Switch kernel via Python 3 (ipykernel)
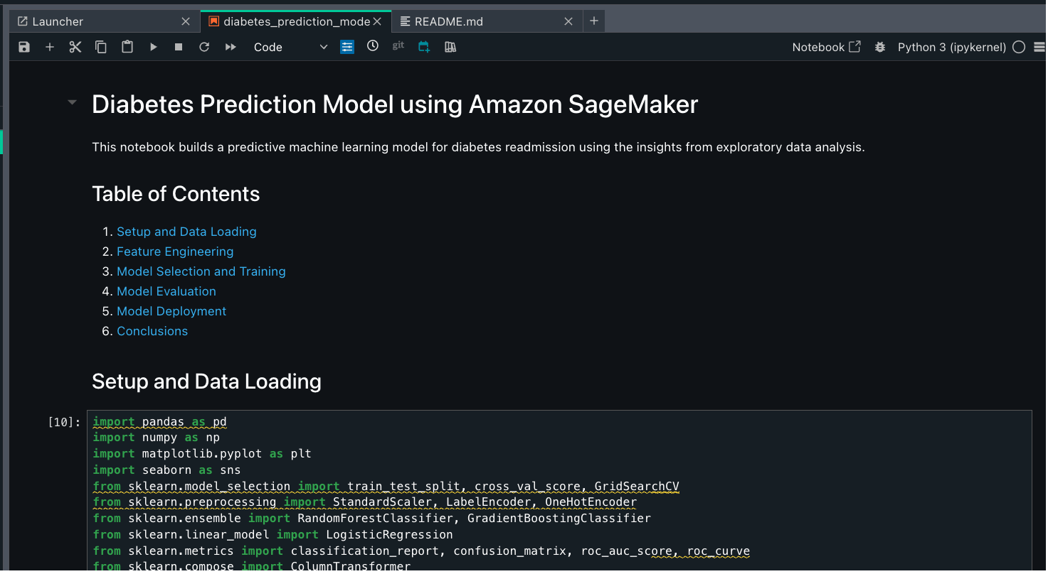The image size is (1053, 574). [x=952, y=47]
